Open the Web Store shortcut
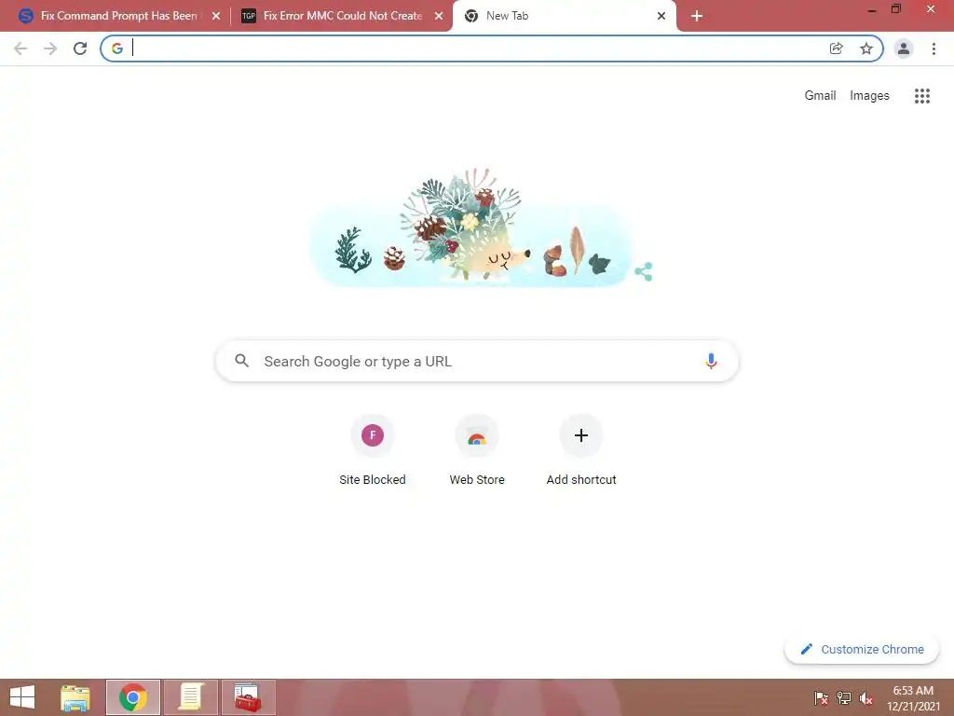Screen dimensions: 954x716 [x=477, y=450]
